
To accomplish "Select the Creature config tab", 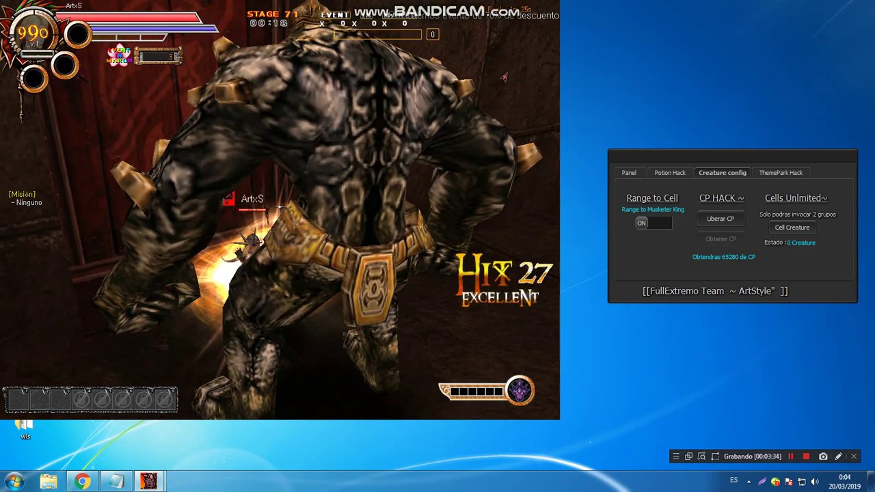I will [723, 173].
